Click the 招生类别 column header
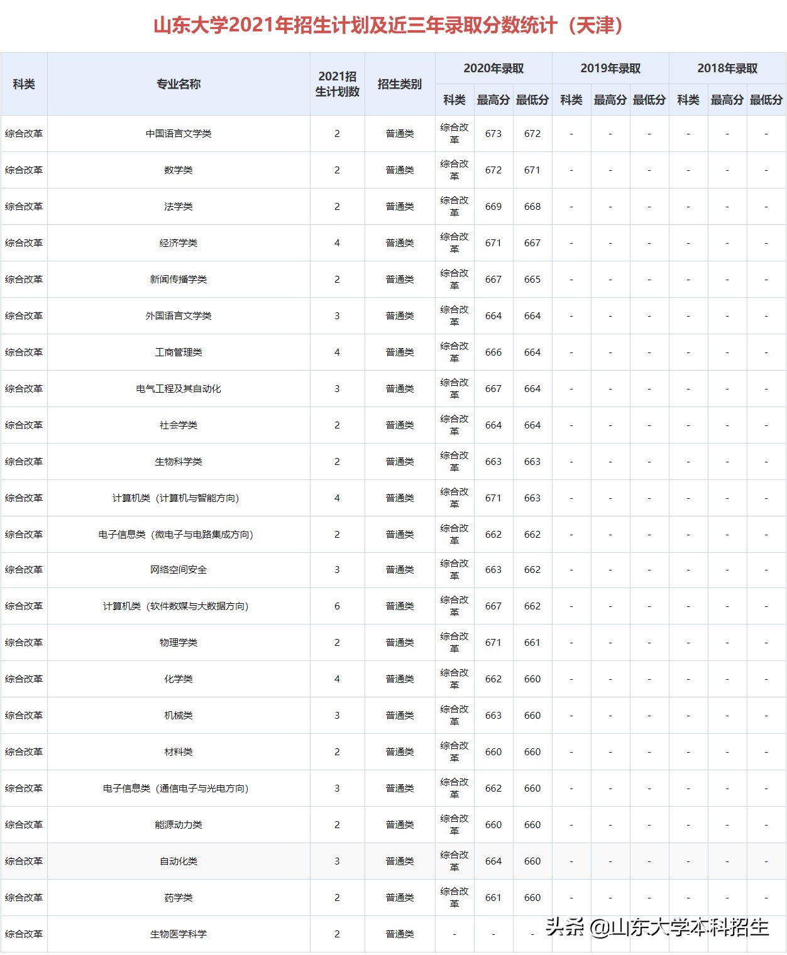Screen dimensions: 787x955 click(x=400, y=85)
